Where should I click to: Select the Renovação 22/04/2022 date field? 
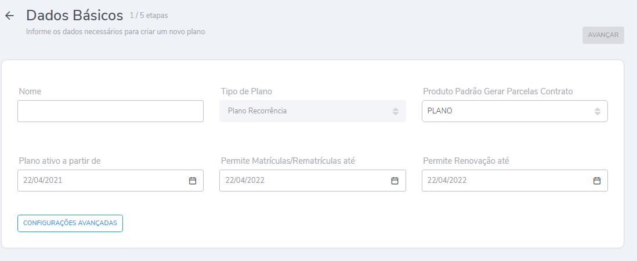coord(504,181)
